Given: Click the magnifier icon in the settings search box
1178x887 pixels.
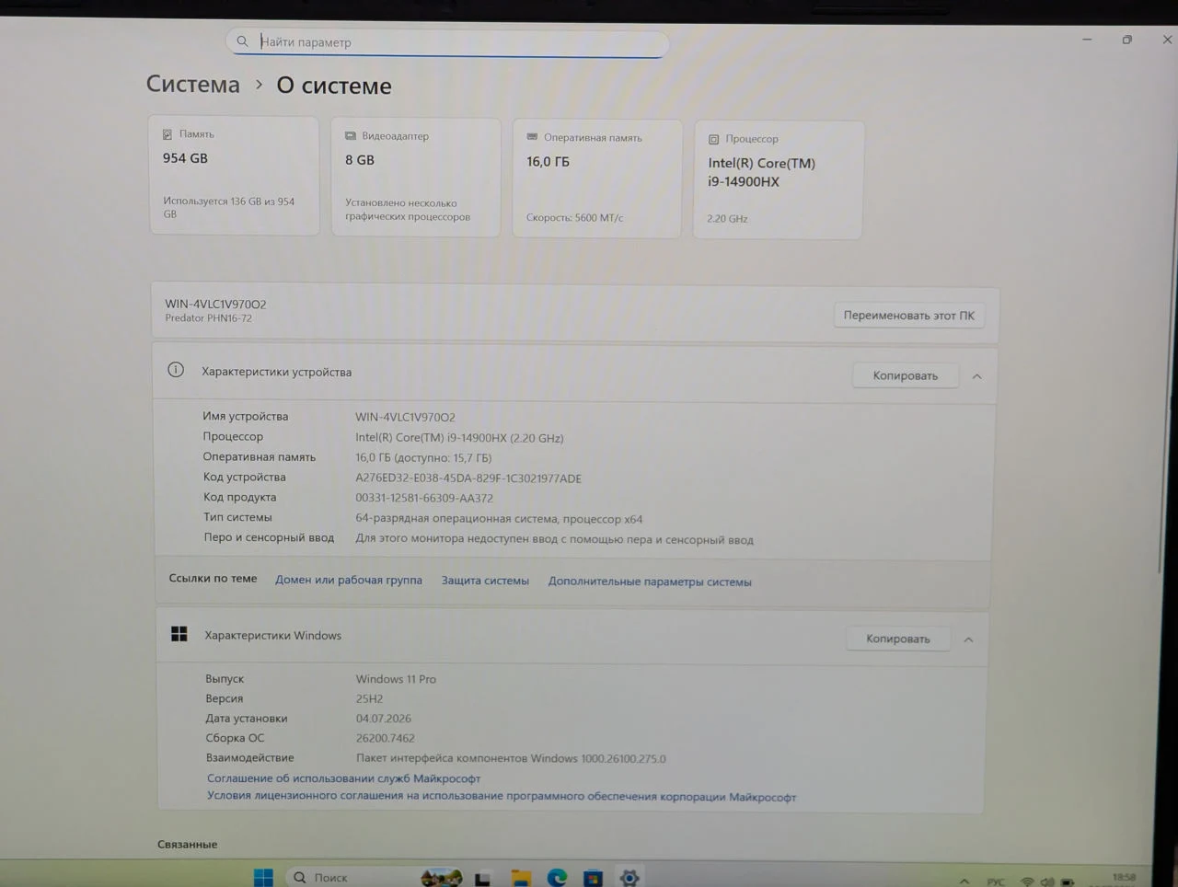Looking at the screenshot, I should 242,41.
